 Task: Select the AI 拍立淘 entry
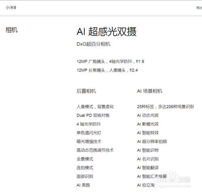pyautogui.click(x=146, y=185)
